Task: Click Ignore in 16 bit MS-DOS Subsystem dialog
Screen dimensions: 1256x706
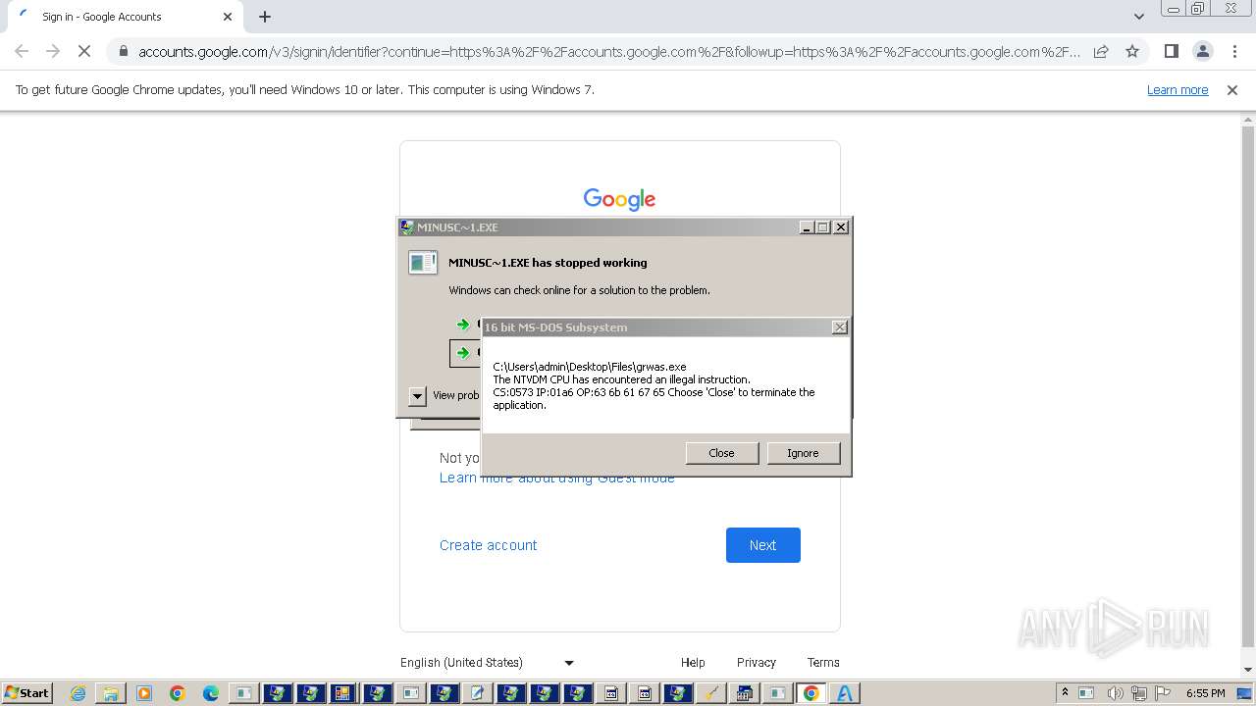Action: (803, 453)
